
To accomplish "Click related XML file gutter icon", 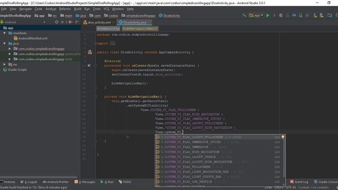I will point(90,52).
